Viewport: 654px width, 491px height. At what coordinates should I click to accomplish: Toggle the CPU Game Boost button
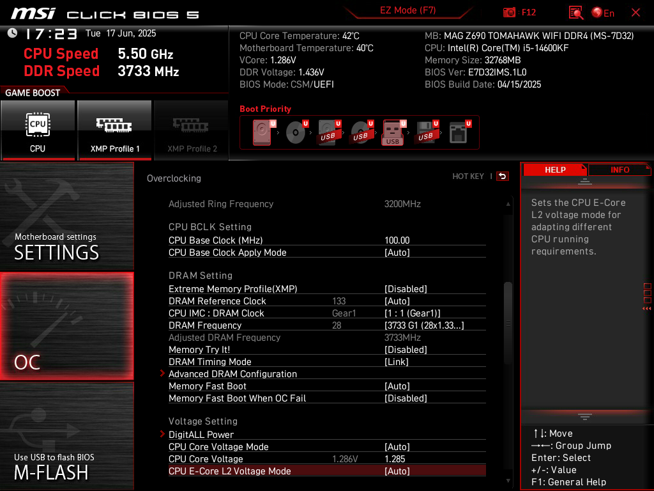(x=38, y=130)
